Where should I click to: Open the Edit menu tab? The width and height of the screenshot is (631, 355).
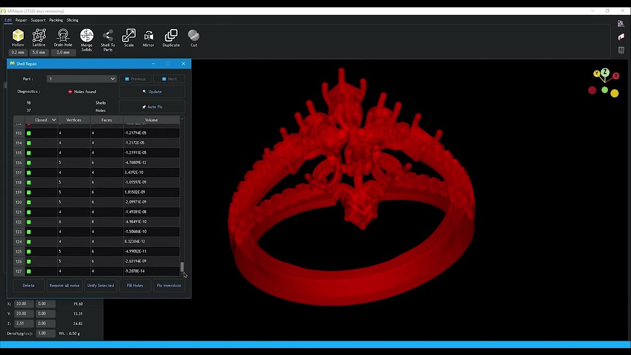[8, 20]
